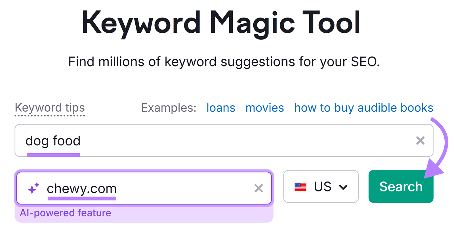The height and width of the screenshot is (238, 454).
Task: Select the purple stars AI-powered indicator
Action: click(33, 187)
